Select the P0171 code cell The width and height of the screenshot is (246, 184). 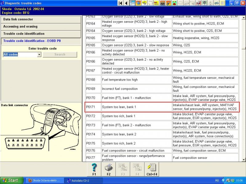[x=93, y=107]
